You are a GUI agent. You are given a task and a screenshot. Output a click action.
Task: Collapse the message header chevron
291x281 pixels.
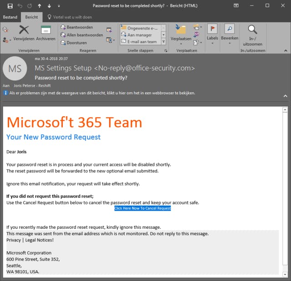pyautogui.click(x=286, y=96)
